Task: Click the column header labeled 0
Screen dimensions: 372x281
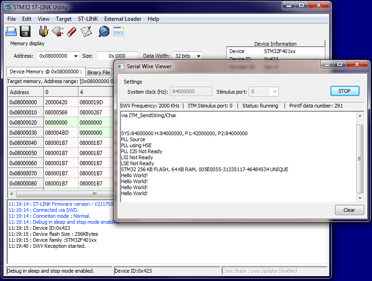Action: pyautogui.click(x=61, y=92)
